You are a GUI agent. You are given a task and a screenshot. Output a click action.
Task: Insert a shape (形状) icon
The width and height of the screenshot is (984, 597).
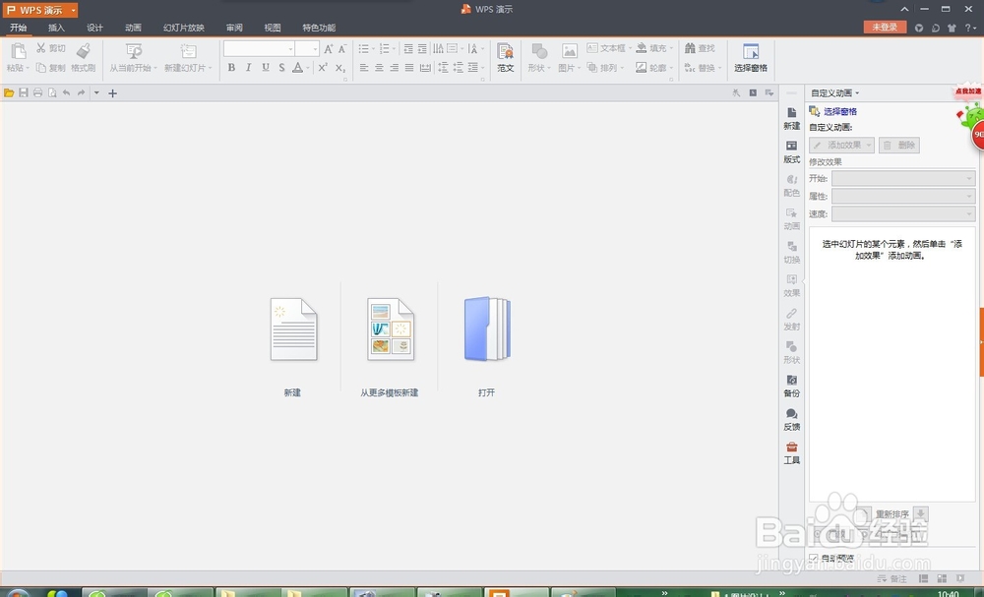coord(539,51)
